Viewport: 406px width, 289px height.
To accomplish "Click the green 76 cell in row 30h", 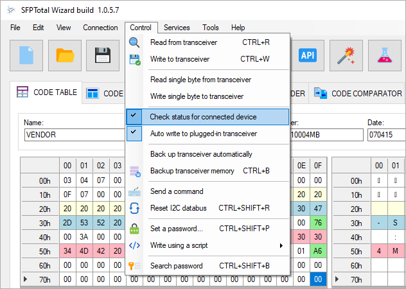I will tap(318, 223).
